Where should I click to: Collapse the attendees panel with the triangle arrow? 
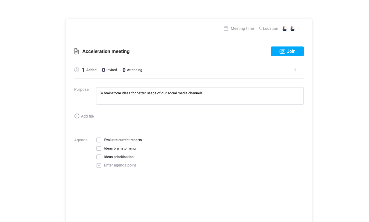pyautogui.click(x=295, y=70)
